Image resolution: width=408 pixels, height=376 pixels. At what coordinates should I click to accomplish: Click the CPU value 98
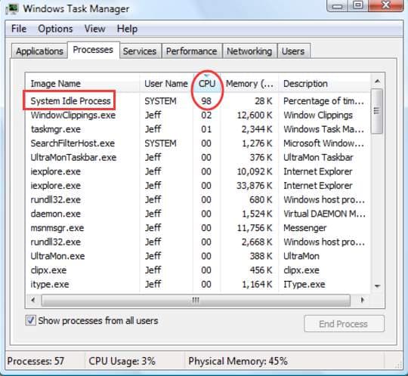tap(206, 101)
